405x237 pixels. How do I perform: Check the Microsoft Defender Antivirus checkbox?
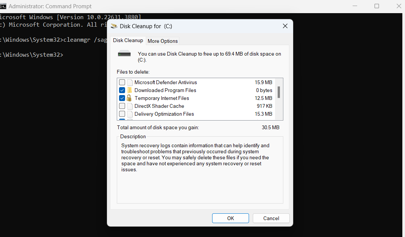click(122, 82)
